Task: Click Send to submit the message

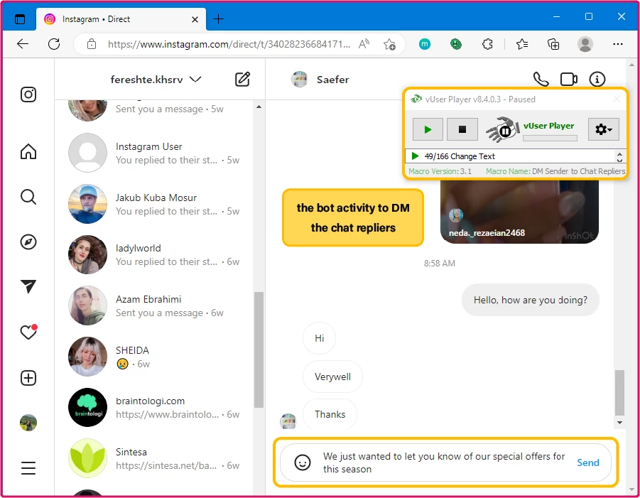Action: tap(587, 462)
